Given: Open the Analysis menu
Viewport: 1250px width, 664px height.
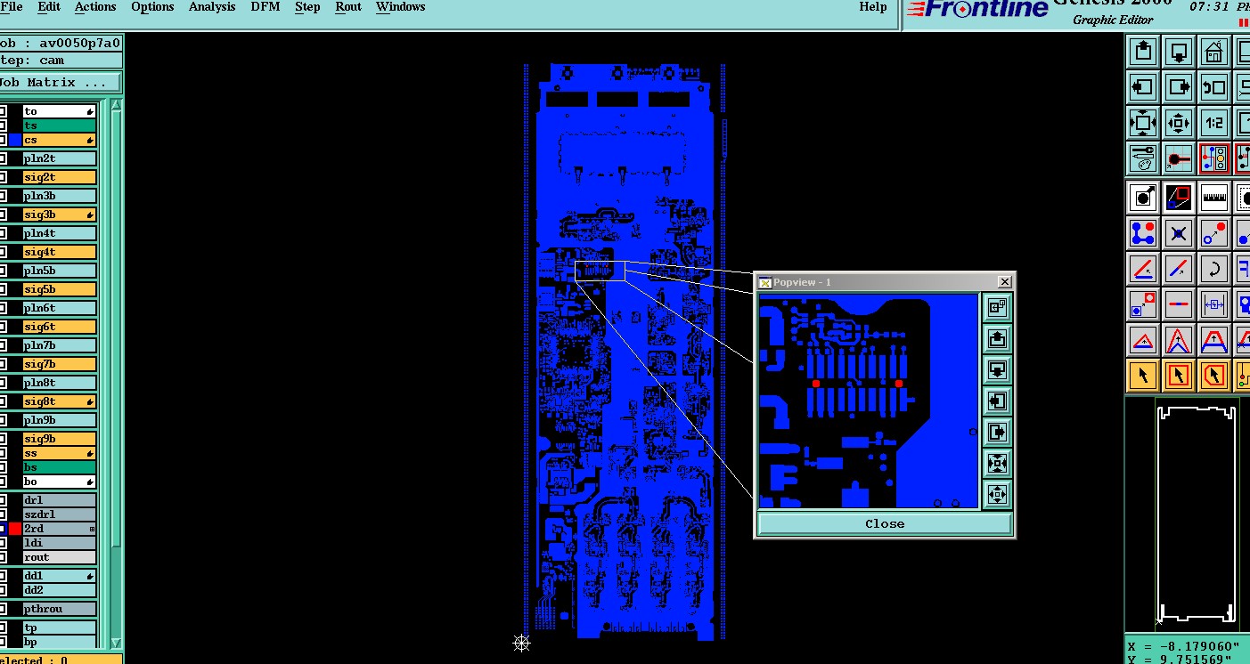Looking at the screenshot, I should [x=212, y=7].
